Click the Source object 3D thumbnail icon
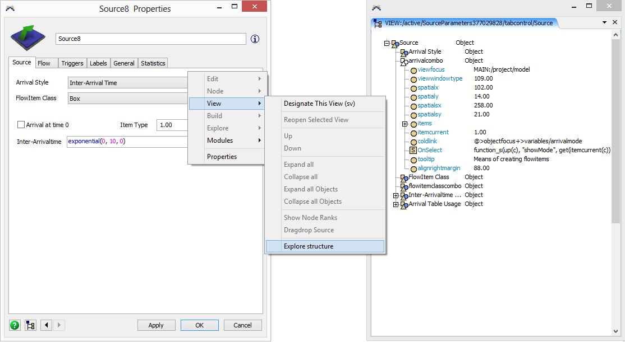This screenshot has height=342, width=625. coord(29,39)
